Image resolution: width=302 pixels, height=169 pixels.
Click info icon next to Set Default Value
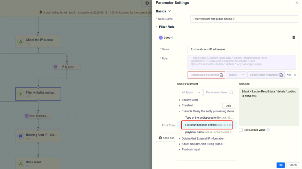coord(268,130)
